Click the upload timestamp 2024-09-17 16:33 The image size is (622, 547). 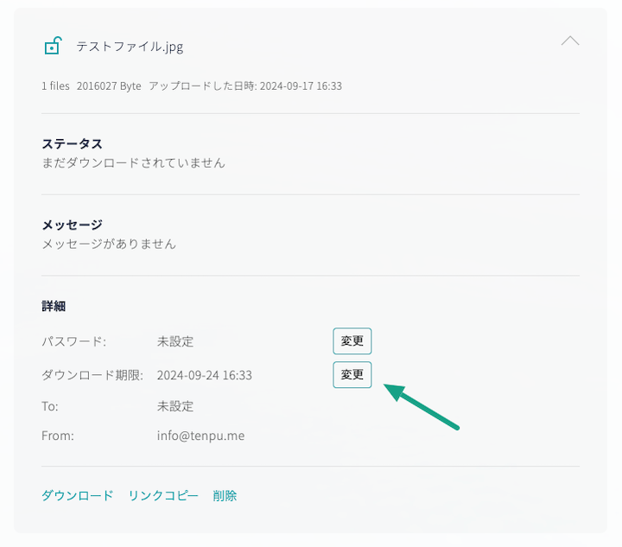click(301, 86)
